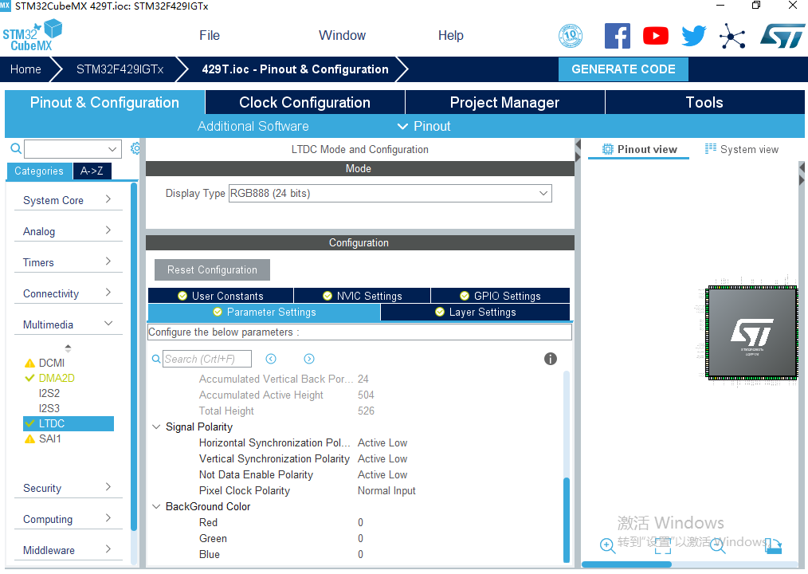The height and width of the screenshot is (574, 808).
Task: Click the pinout view horizontal scrollbar
Action: point(626,564)
